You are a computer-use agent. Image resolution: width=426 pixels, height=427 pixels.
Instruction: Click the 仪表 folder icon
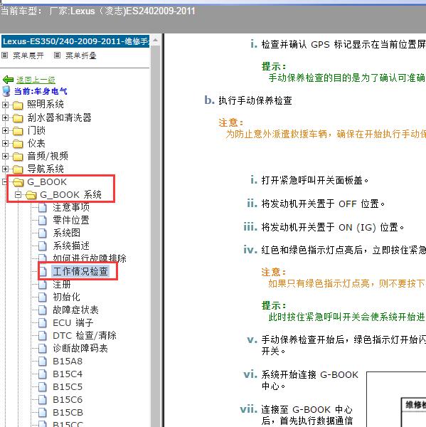(x=18, y=144)
